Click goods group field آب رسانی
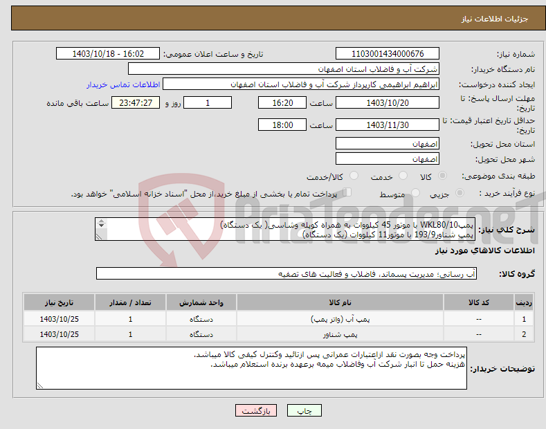Image resolution: width=546 pixels, height=429 pixels. 286,274
